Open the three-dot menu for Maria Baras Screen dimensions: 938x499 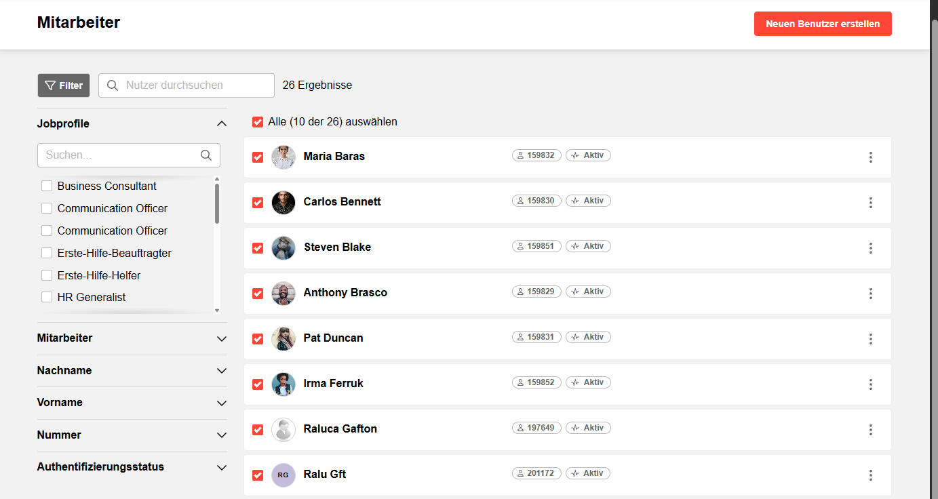[871, 157]
